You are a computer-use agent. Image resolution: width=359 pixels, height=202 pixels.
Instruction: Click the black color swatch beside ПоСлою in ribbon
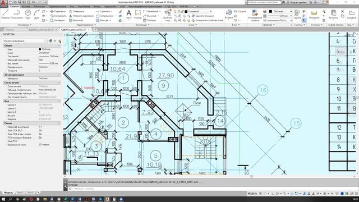(x=270, y=11)
